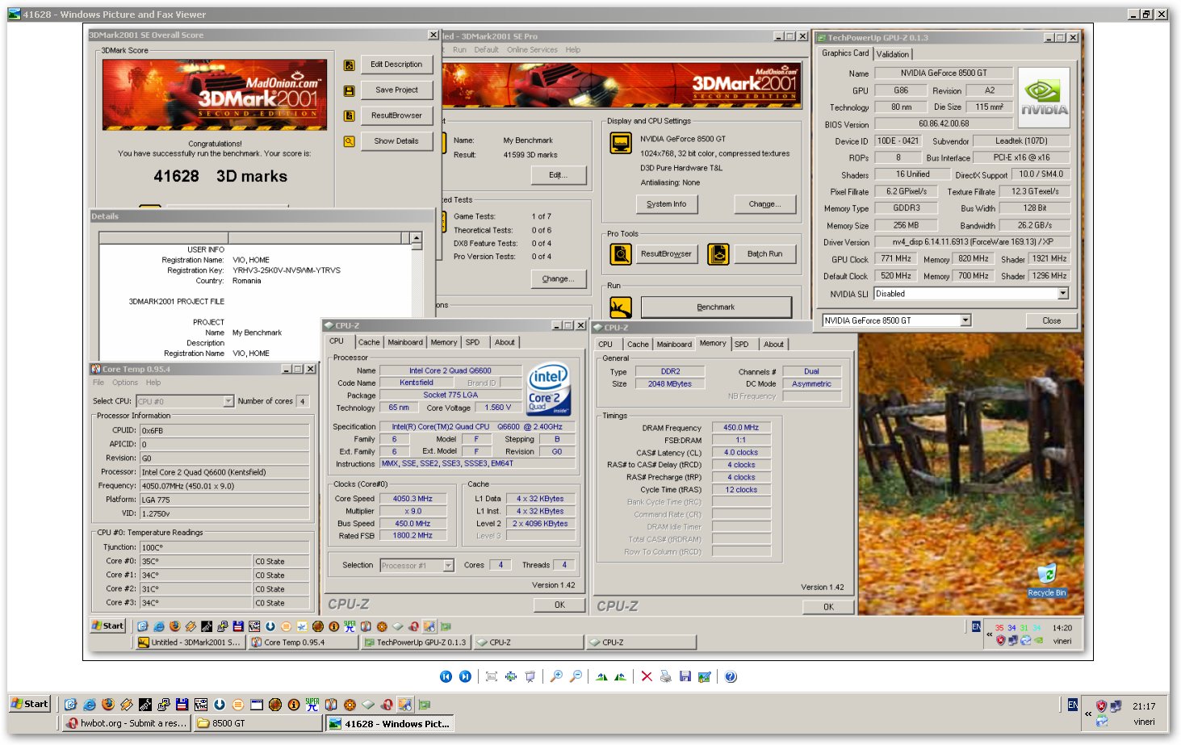Click the Close button in GPU-Z

[1051, 321]
